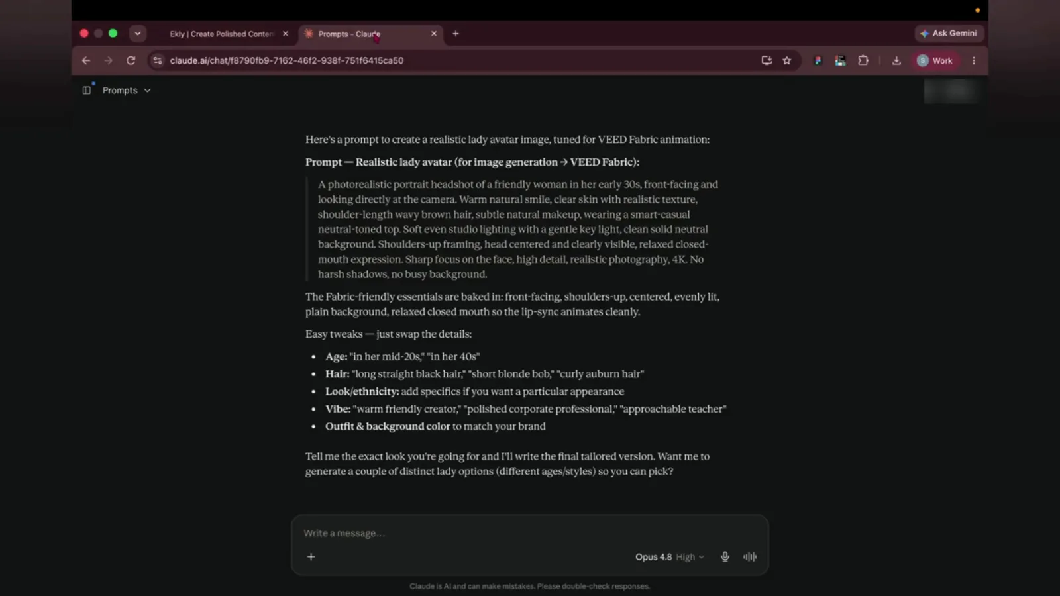Bookmark this page with the star
This screenshot has height=596, width=1060.
click(787, 60)
